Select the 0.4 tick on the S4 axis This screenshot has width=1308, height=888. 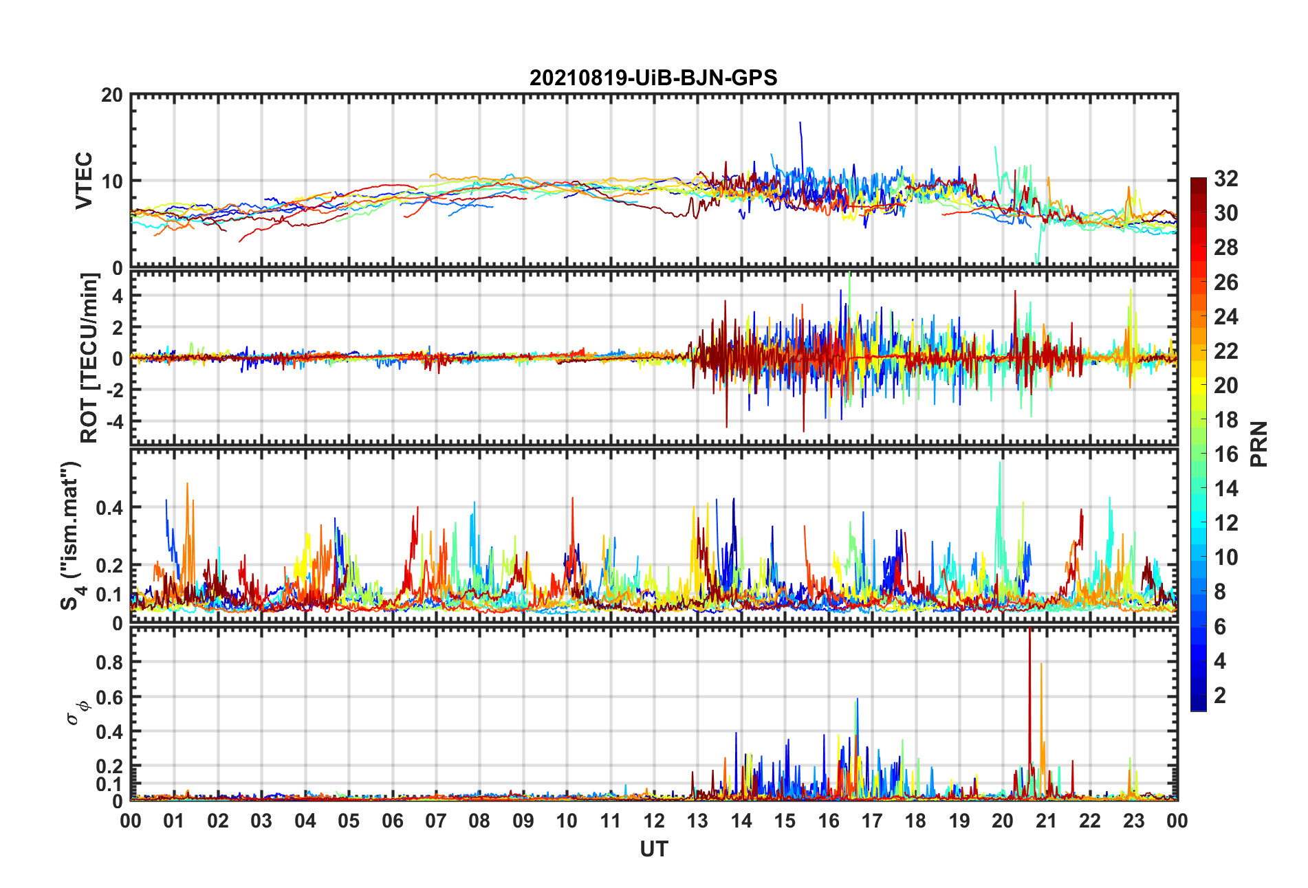(109, 508)
